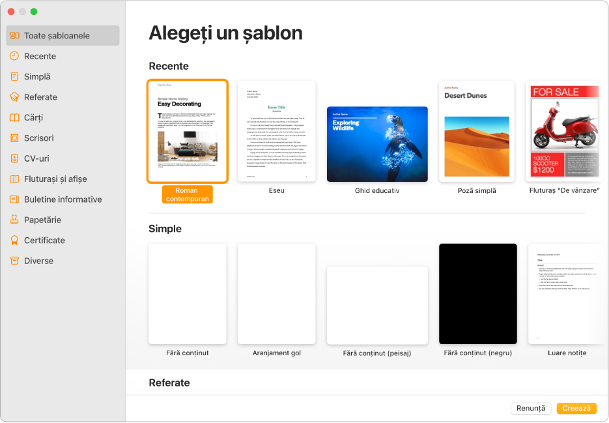Choose the Aranjament gol blank template
This screenshot has height=423, width=609.
(277, 294)
